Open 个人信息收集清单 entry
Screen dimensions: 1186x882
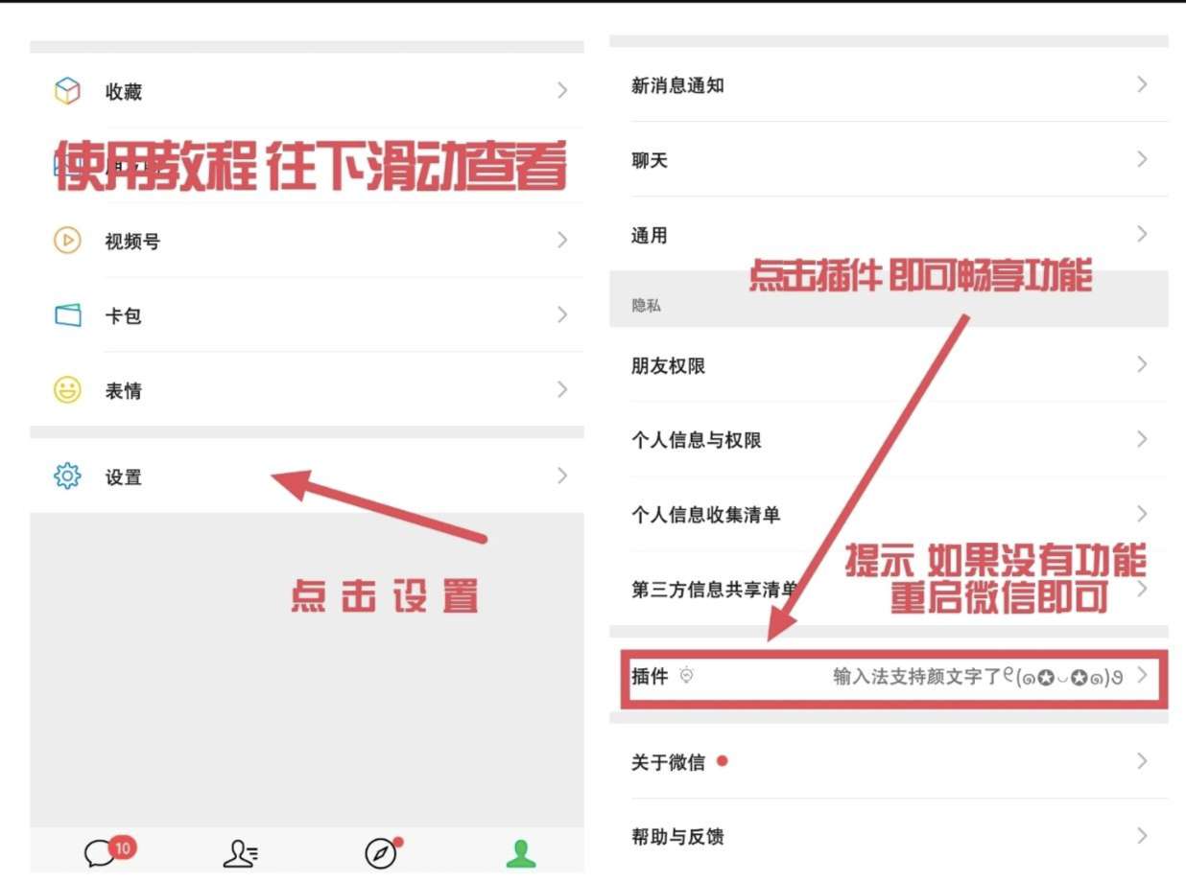706,515
